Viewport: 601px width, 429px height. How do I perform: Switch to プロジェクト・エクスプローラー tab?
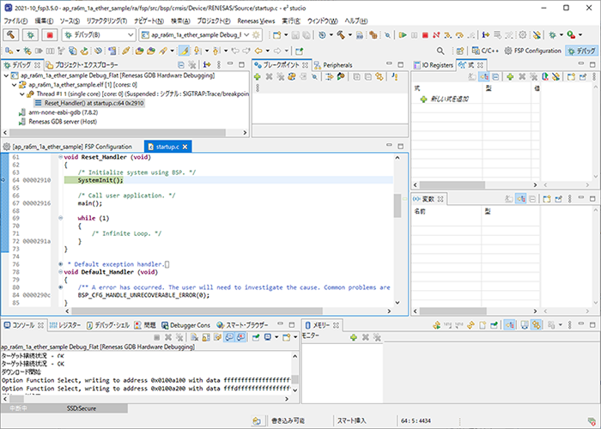[x=82, y=64]
